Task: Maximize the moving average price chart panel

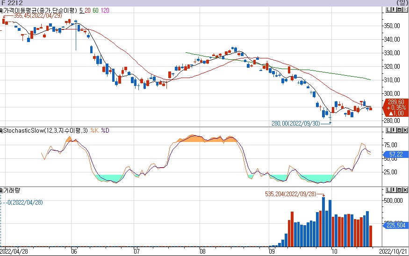Action: tap(399, 10)
